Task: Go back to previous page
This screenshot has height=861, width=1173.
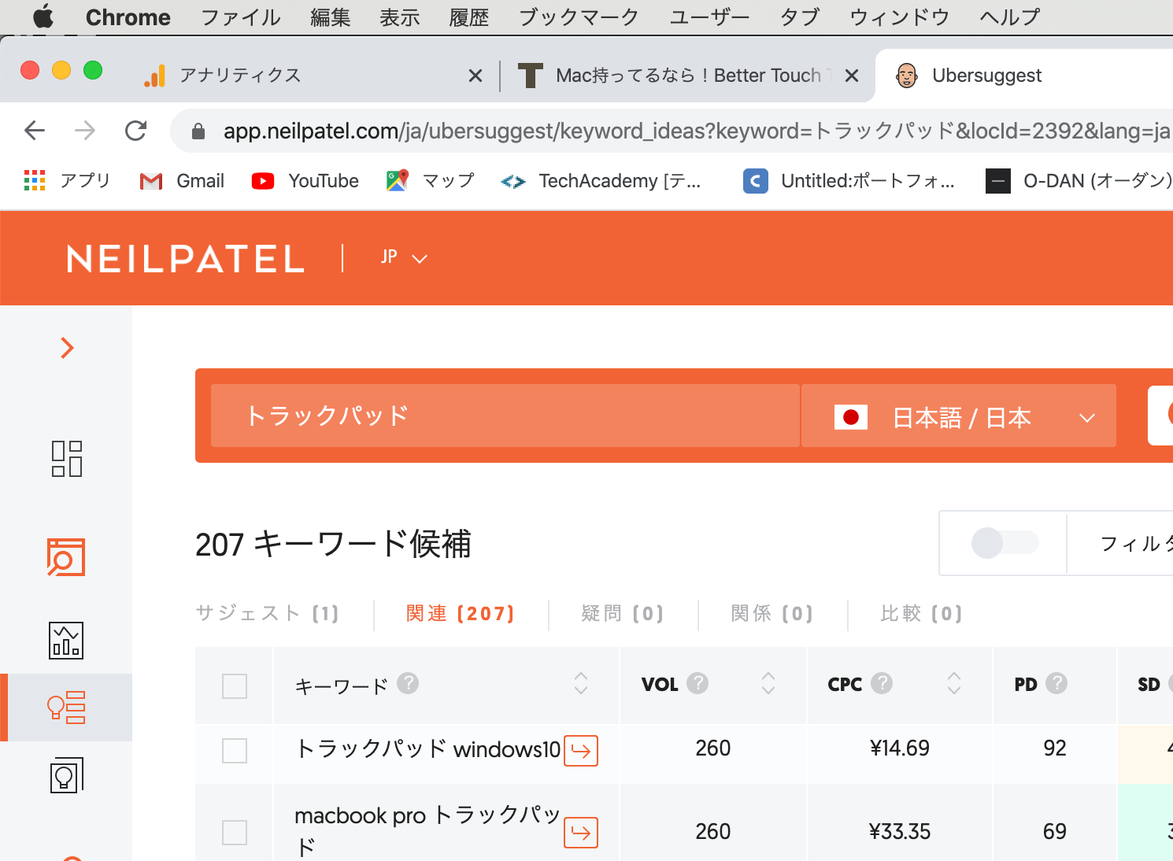Action: [x=35, y=131]
